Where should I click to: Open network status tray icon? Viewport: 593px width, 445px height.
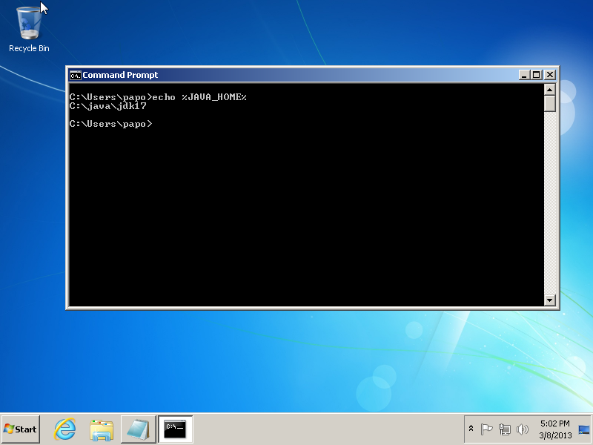[x=505, y=429]
